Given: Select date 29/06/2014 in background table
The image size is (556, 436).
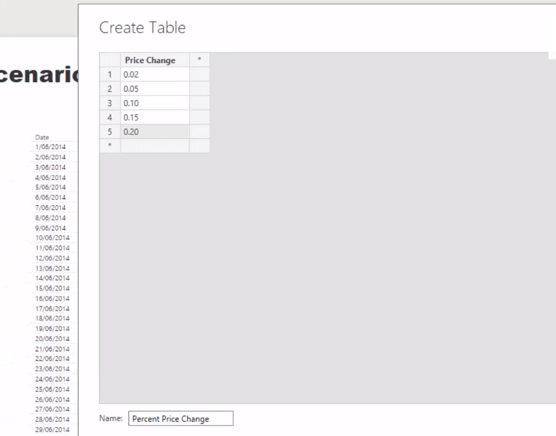Looking at the screenshot, I should click(52, 430).
